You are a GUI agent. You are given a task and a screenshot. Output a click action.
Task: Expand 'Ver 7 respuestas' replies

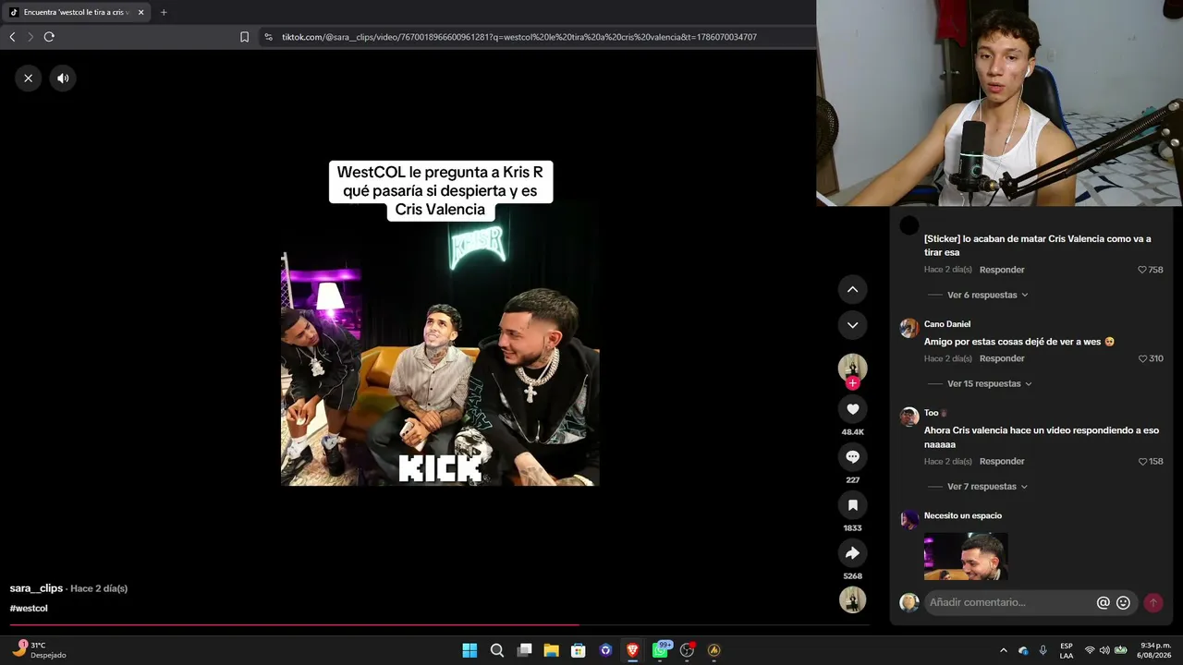[987, 487]
